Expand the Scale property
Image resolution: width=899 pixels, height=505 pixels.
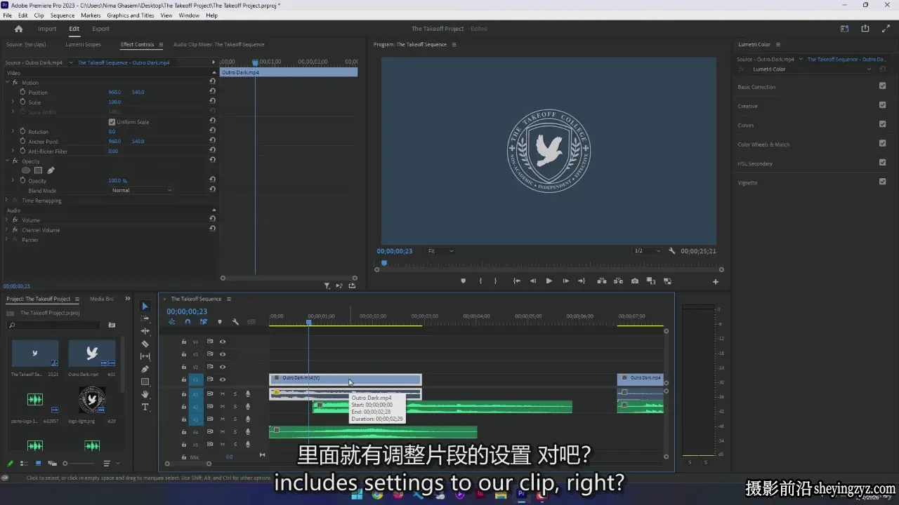coord(13,102)
